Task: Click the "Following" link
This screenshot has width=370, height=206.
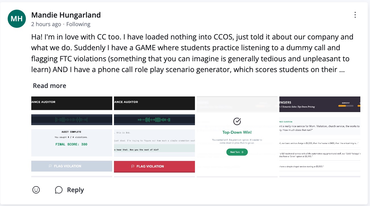Action: [x=78, y=24]
